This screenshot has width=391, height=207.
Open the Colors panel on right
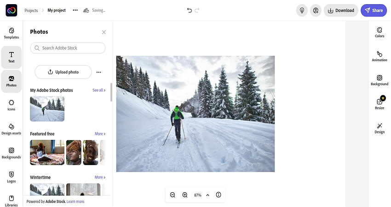point(379,32)
